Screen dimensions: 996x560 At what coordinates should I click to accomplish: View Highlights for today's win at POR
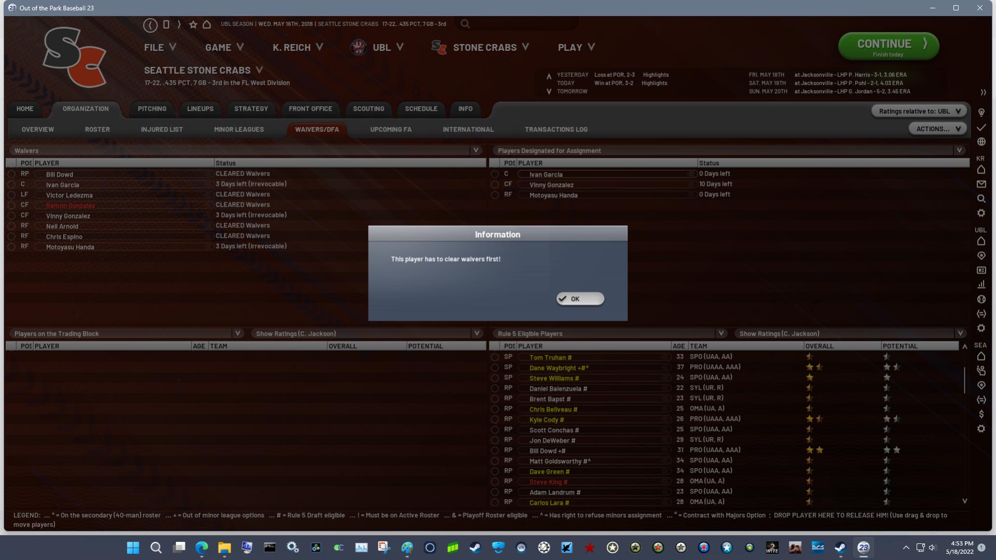click(654, 83)
